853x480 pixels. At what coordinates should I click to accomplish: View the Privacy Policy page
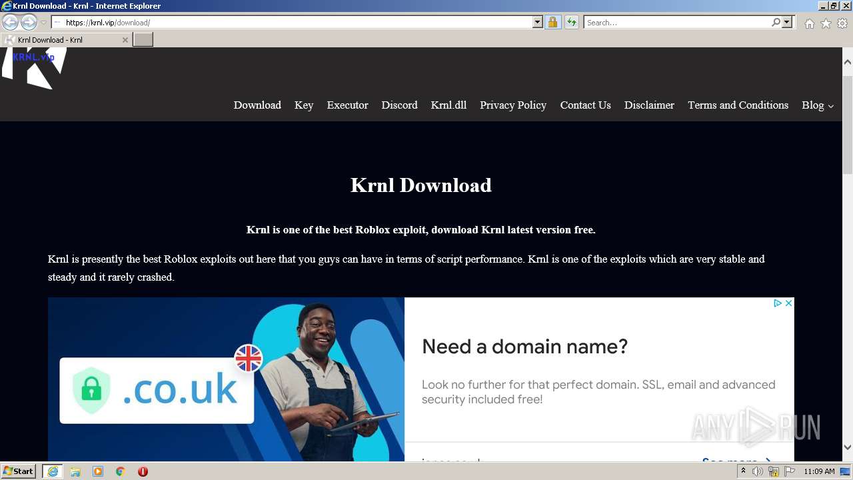click(513, 105)
